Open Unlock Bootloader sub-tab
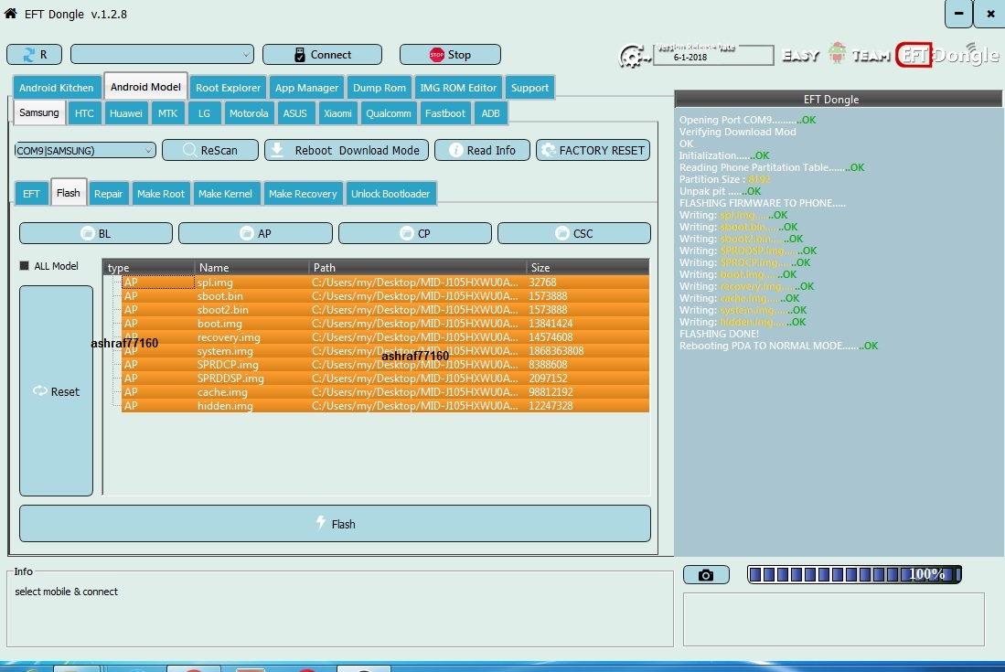This screenshot has width=1005, height=672. 390,194
